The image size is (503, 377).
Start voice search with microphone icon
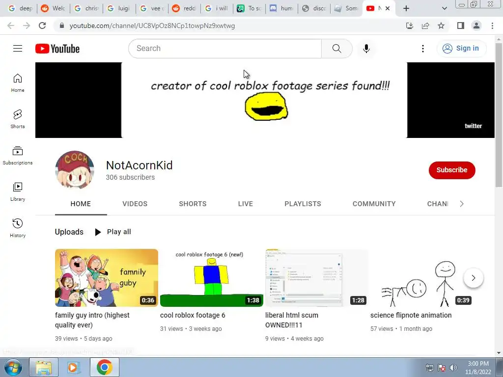(x=366, y=49)
